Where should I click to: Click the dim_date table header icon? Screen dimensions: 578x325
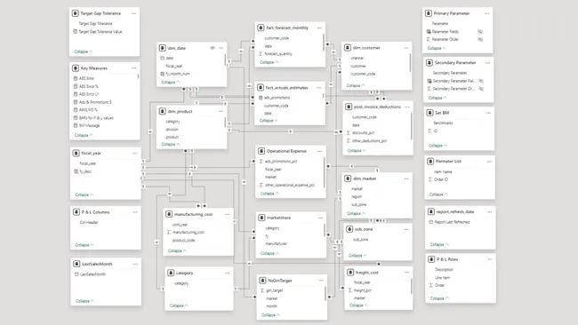click(163, 48)
